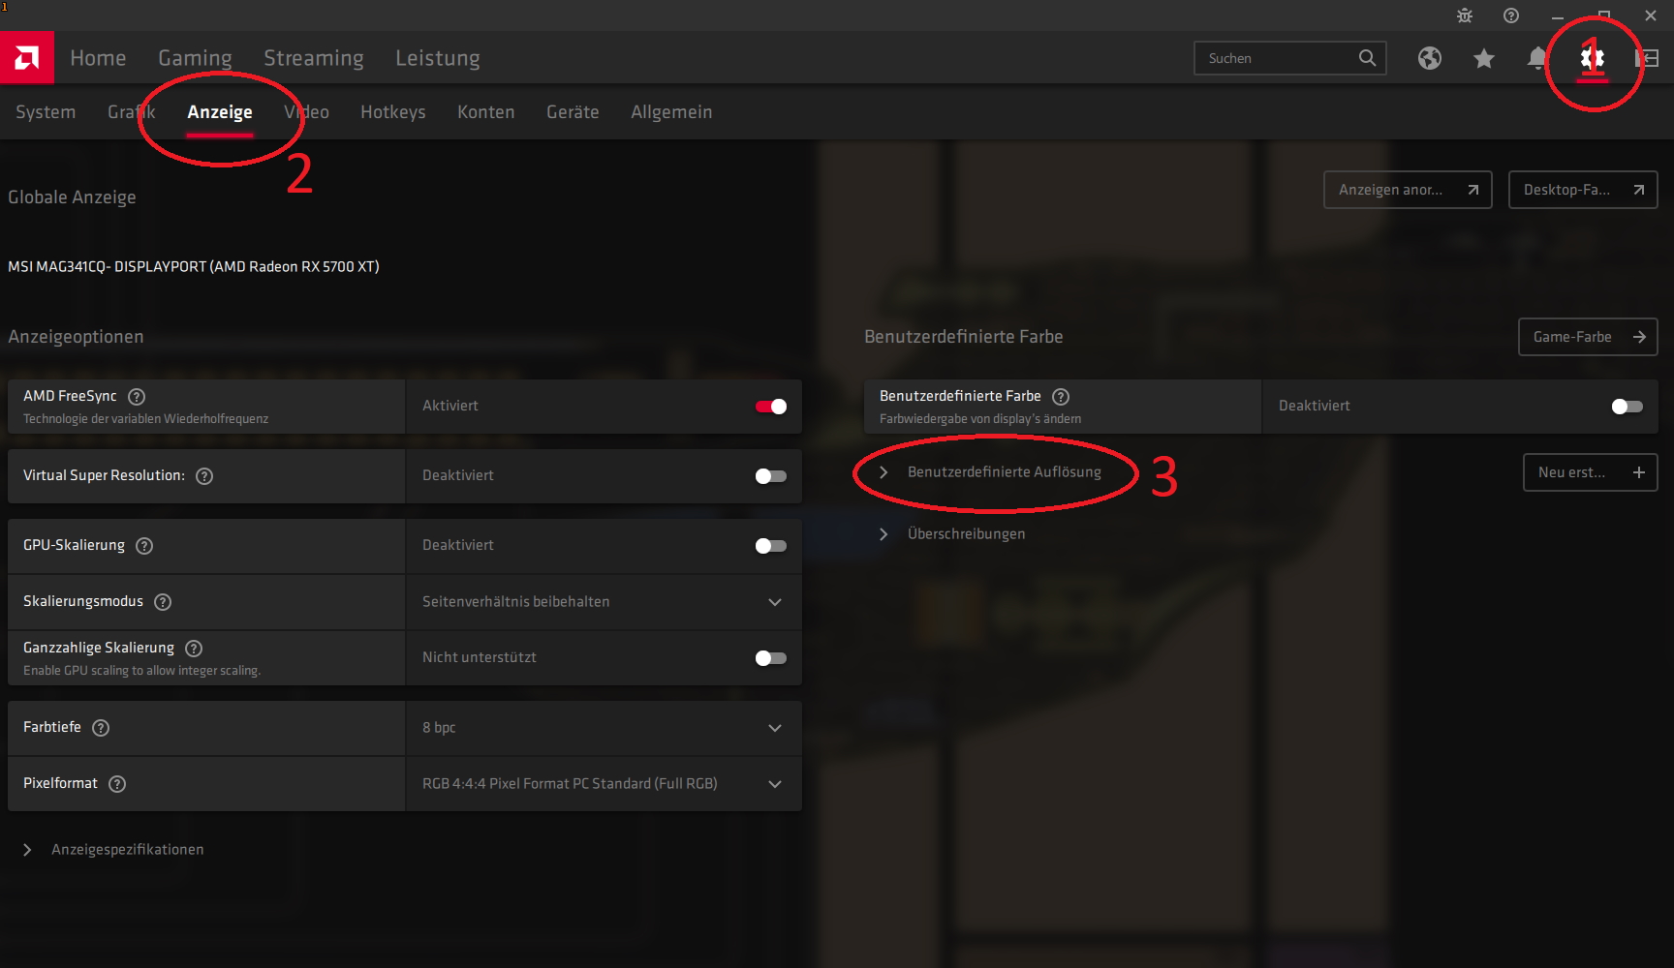Open the Farbtiefe 8 bpc dropdown
Screen dimensions: 1674x968
click(x=604, y=728)
